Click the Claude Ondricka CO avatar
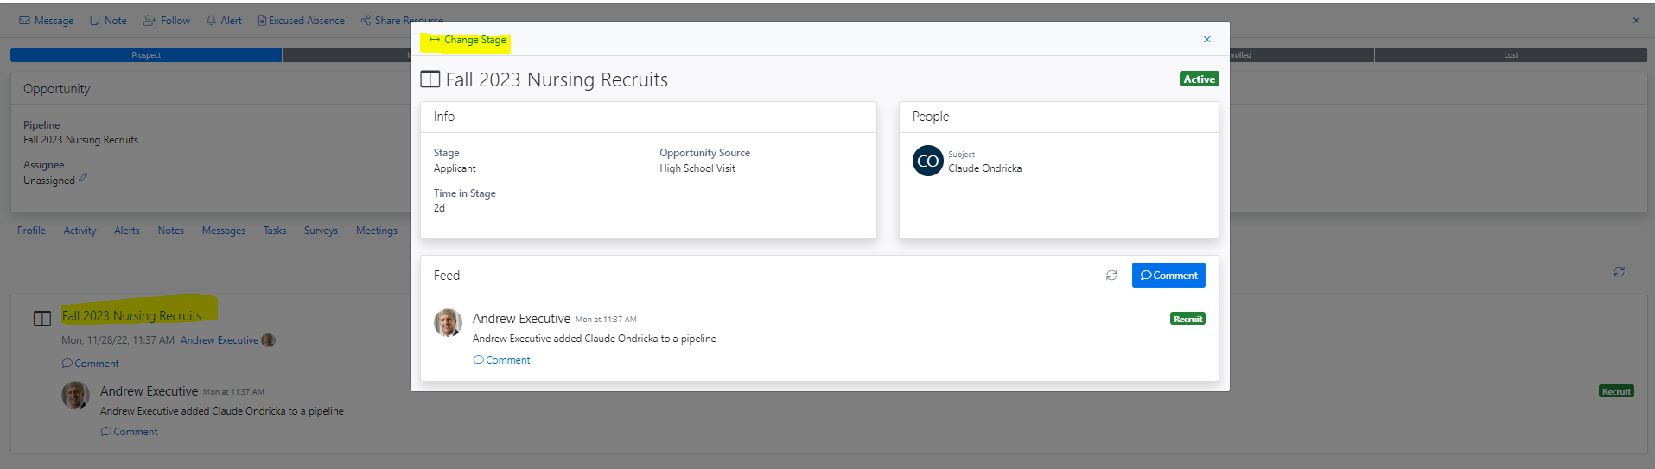 (x=927, y=162)
